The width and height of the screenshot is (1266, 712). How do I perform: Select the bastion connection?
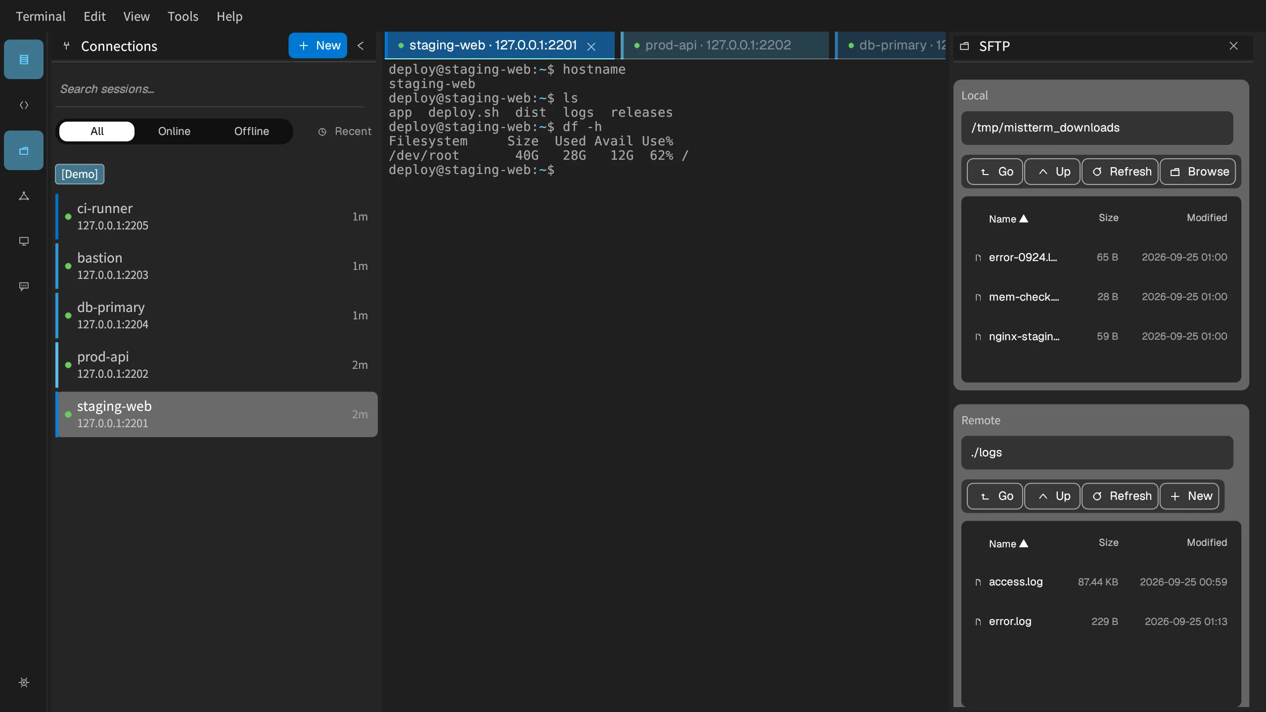[217, 266]
